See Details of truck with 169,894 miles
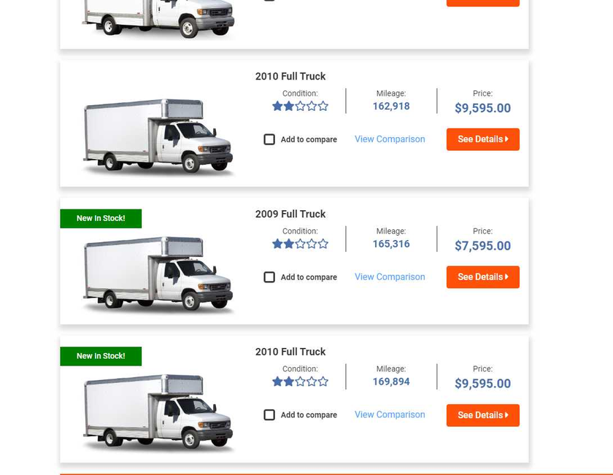The width and height of the screenshot is (613, 475). coord(483,415)
